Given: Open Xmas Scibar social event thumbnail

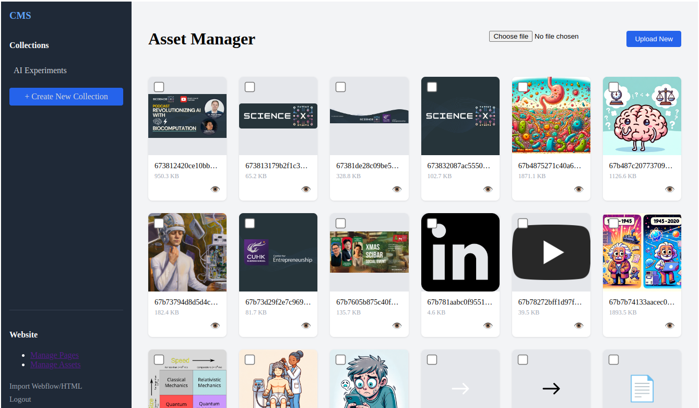Looking at the screenshot, I should [369, 252].
